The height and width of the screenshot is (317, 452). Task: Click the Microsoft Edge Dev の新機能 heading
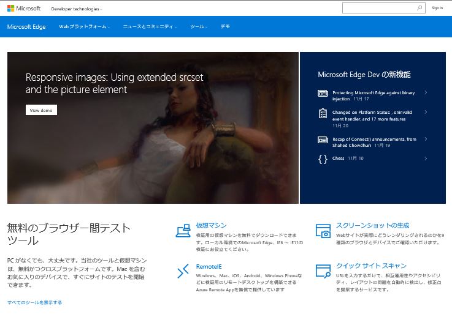coord(364,75)
